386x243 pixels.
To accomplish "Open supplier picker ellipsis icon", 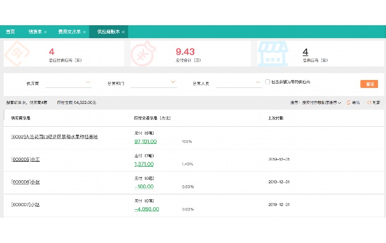I will [88, 82].
